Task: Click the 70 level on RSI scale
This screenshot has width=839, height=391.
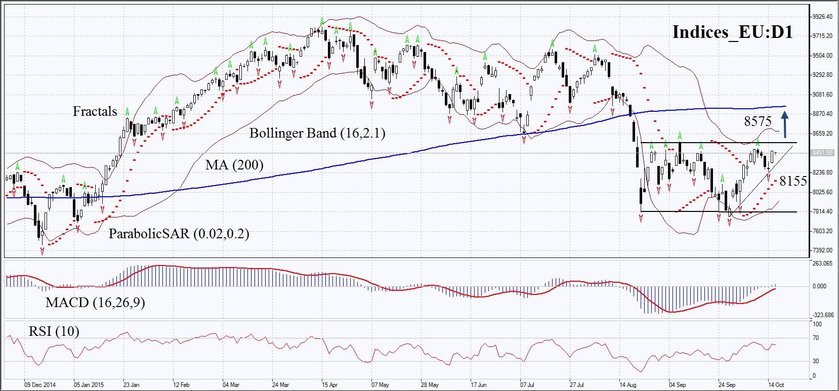Action: point(816,338)
